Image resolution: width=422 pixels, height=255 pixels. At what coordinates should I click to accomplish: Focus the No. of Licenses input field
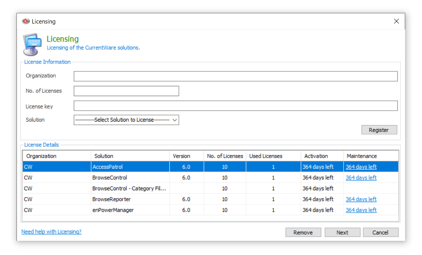126,91
